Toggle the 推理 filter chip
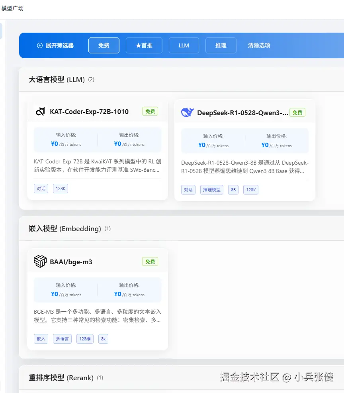Viewport: 344px width, 393px height. coord(221,45)
